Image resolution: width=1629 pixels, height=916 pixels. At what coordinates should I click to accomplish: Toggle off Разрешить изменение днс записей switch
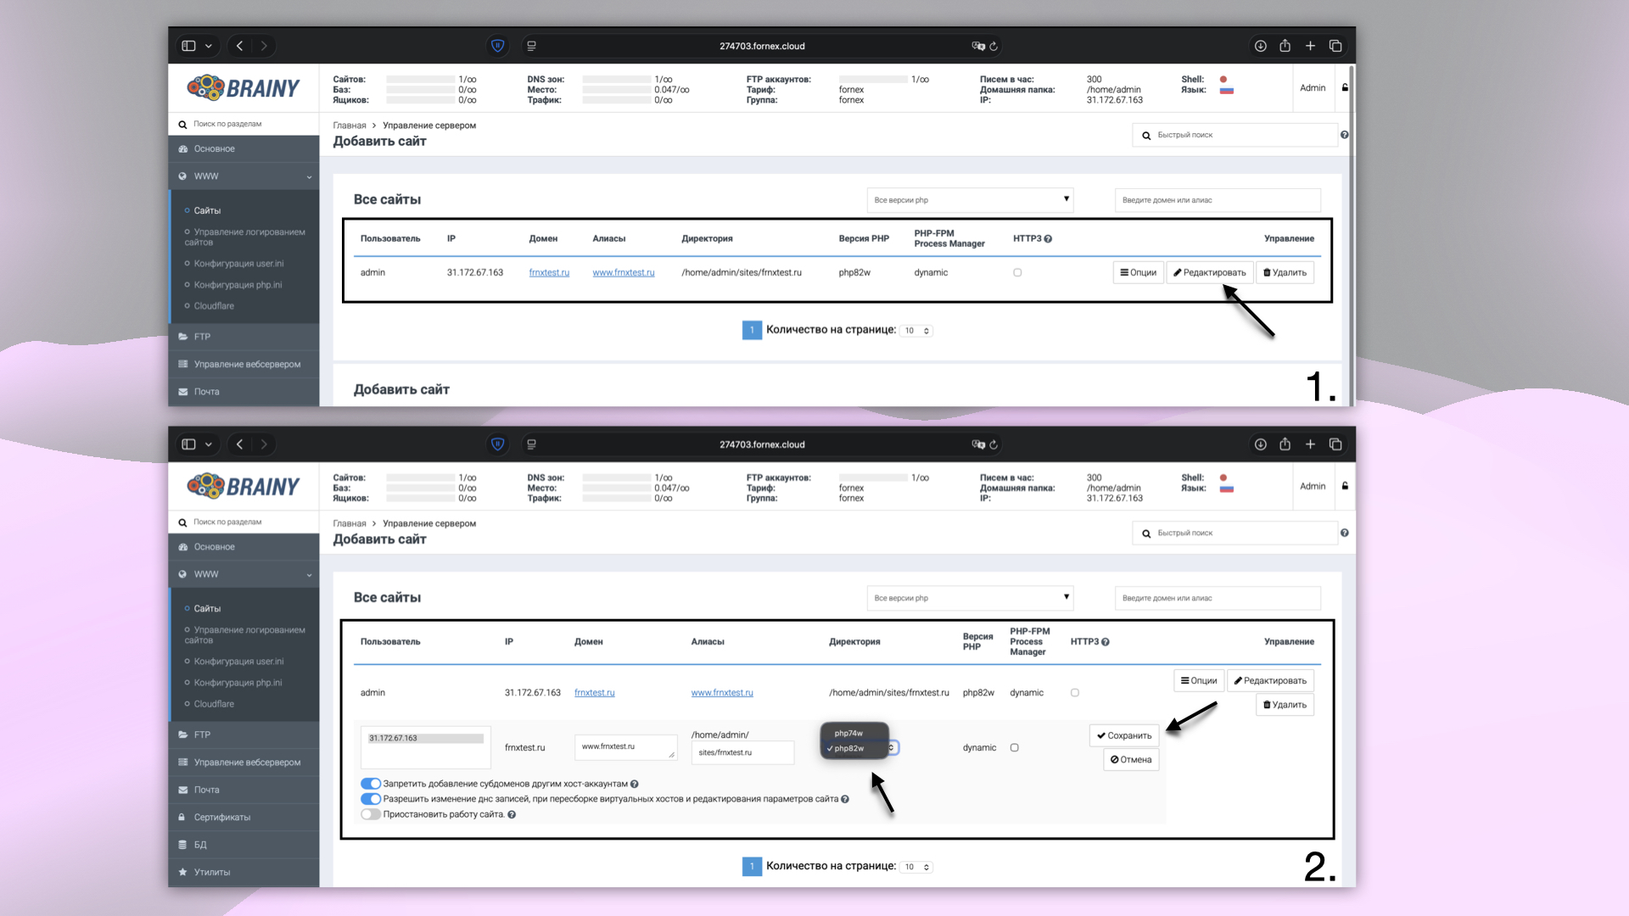pyautogui.click(x=371, y=800)
